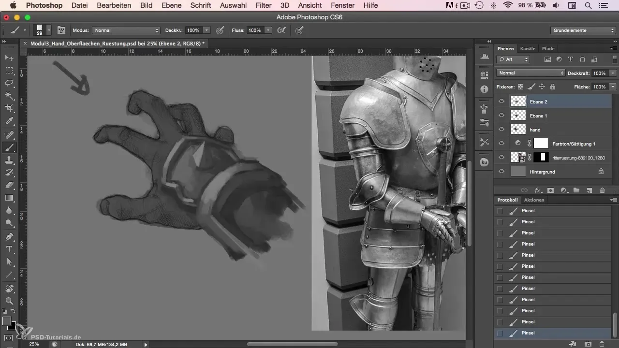Open the Fläche fill dropdown arrow
This screenshot has width=619, height=348.
613,87
